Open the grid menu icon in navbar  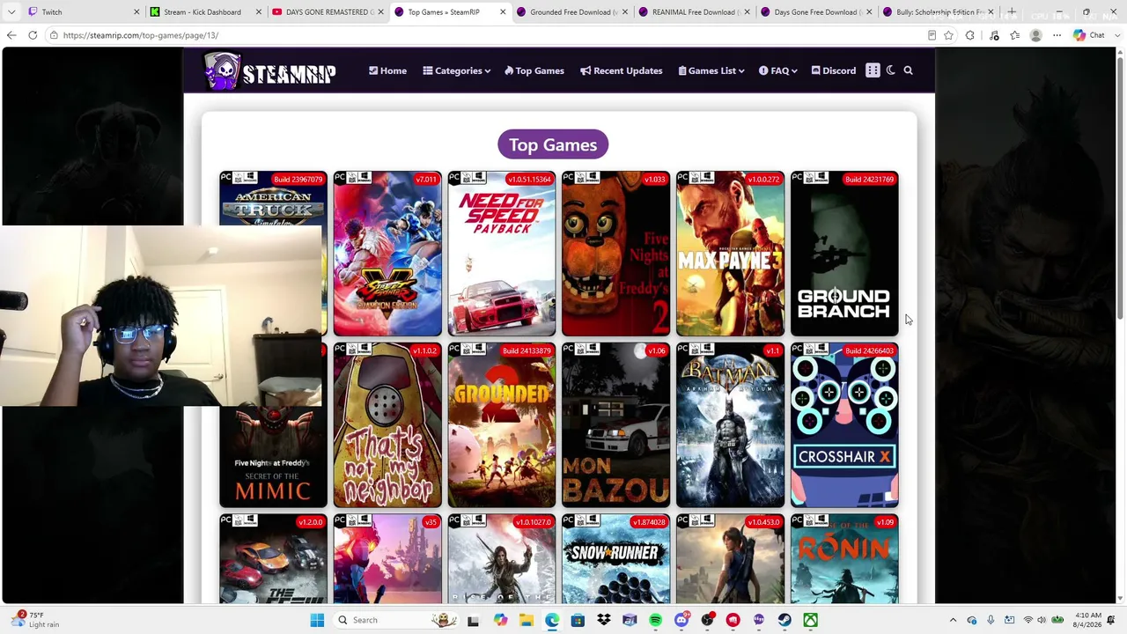pos(873,70)
